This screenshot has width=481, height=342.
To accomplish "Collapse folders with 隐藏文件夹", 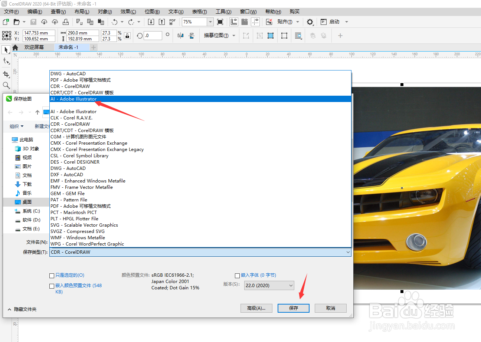I will pos(22,309).
